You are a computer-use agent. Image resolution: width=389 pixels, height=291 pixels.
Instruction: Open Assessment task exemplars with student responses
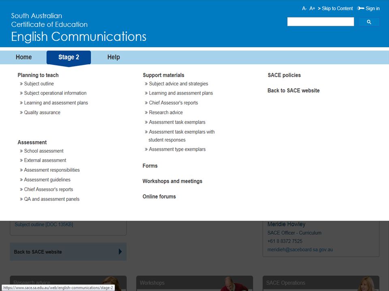click(182, 136)
